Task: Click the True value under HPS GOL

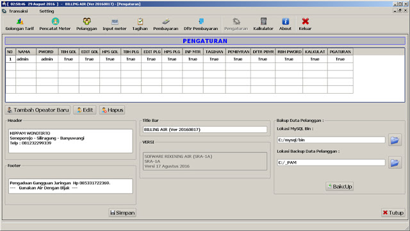Action: (110, 59)
